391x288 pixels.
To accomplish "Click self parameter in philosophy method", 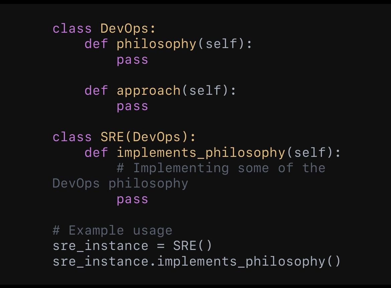I will click(222, 44).
